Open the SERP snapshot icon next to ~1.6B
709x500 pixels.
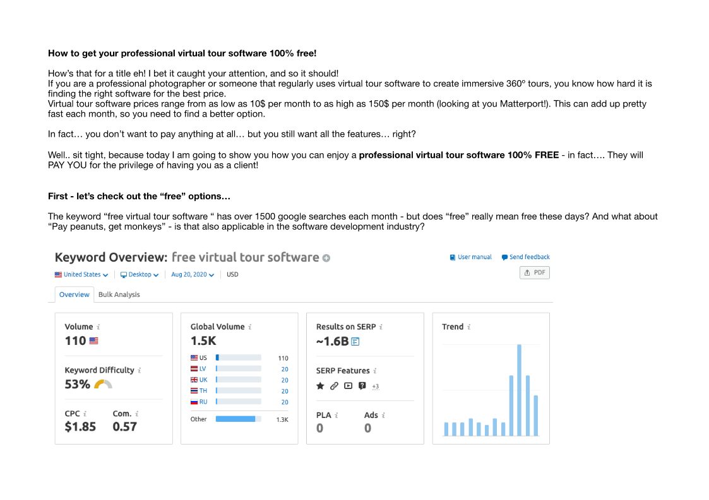click(355, 342)
